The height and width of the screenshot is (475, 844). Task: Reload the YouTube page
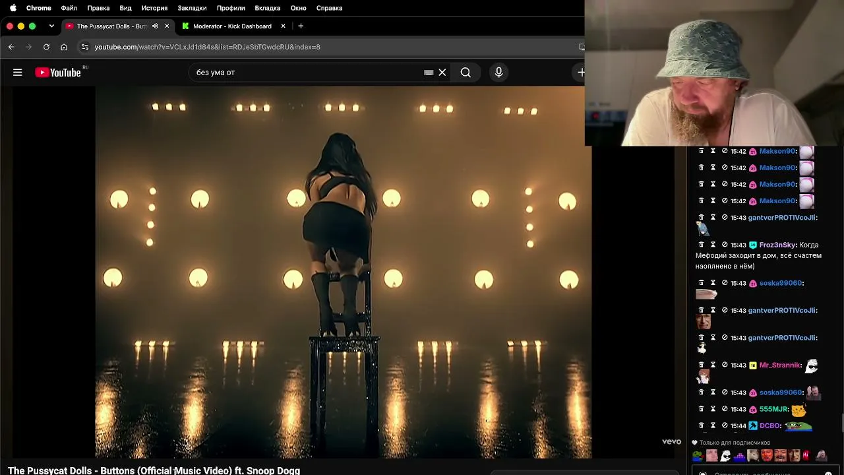pos(46,47)
